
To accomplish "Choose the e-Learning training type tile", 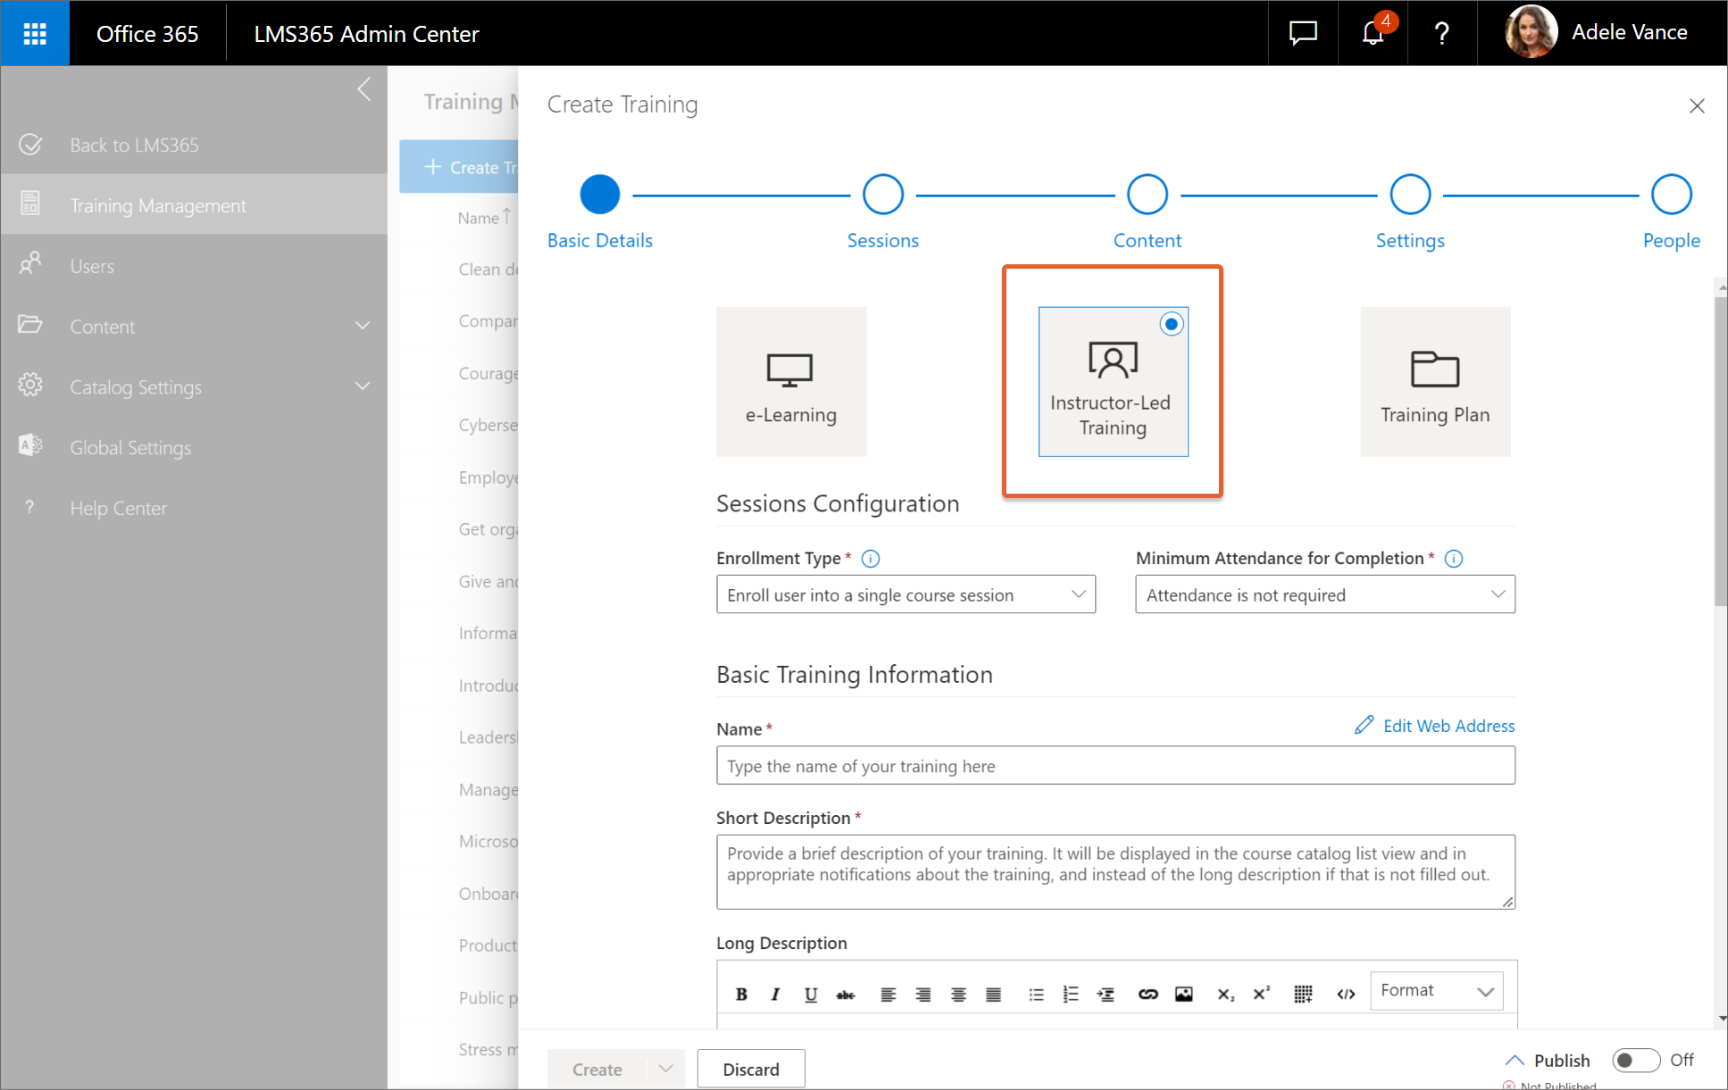I will point(791,382).
